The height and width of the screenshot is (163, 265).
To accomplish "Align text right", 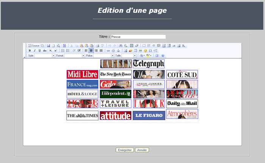I will (96, 51).
